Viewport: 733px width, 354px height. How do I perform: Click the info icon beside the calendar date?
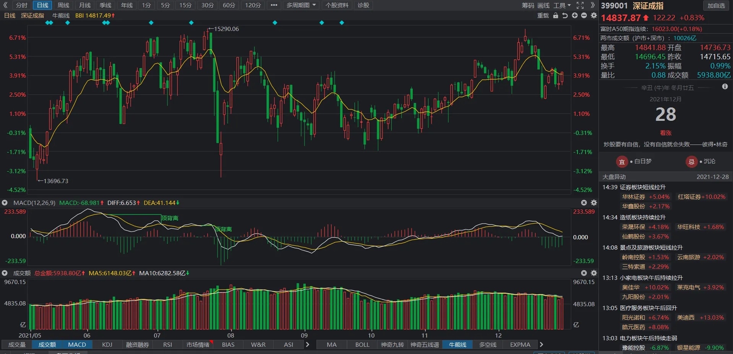(x=725, y=87)
